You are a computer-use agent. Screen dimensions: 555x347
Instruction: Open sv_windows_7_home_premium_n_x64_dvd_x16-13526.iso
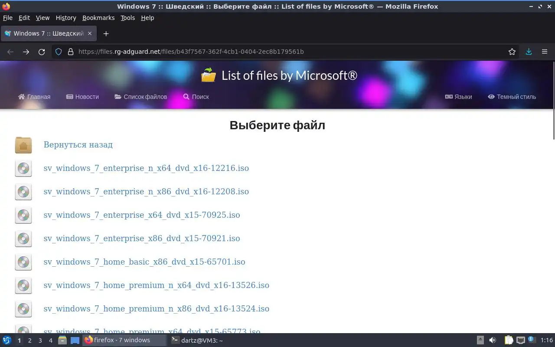(x=157, y=285)
